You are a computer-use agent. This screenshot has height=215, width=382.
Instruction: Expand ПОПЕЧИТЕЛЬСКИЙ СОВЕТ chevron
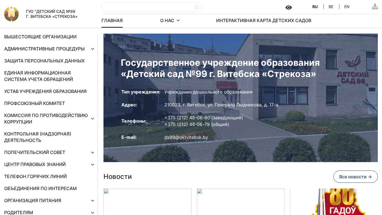pyautogui.click(x=93, y=153)
